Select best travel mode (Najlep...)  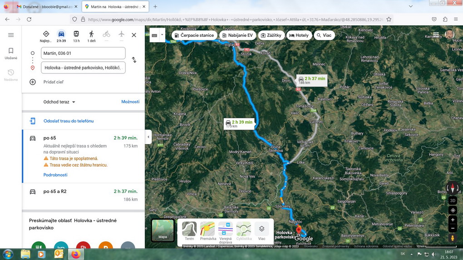point(46,37)
